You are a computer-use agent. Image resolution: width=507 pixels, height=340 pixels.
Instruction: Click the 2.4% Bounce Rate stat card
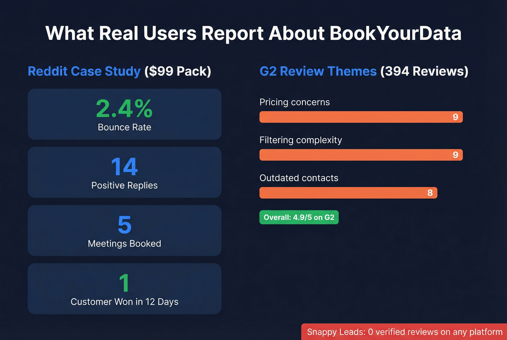124,114
